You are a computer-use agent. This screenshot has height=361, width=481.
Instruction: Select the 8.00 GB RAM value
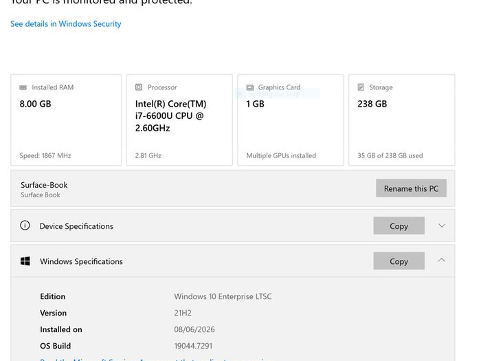[35, 104]
